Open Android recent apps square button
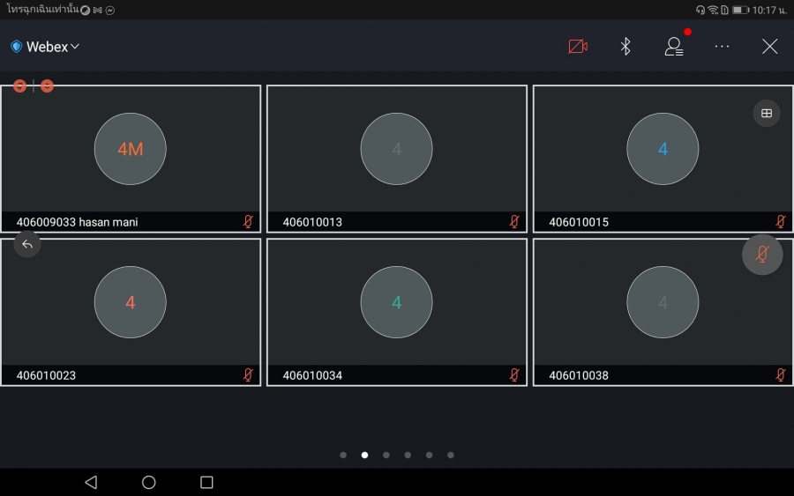 coord(206,482)
